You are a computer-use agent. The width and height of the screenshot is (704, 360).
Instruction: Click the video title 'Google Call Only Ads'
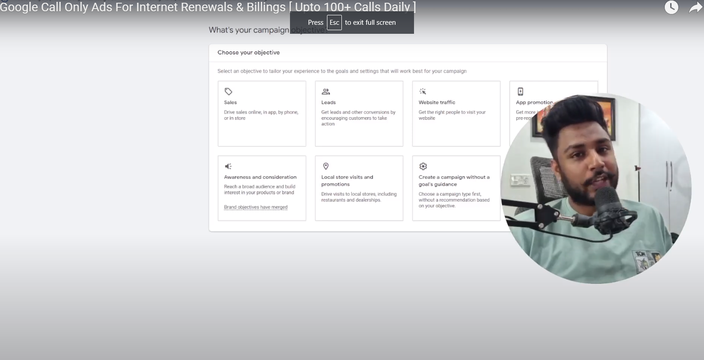208,7
